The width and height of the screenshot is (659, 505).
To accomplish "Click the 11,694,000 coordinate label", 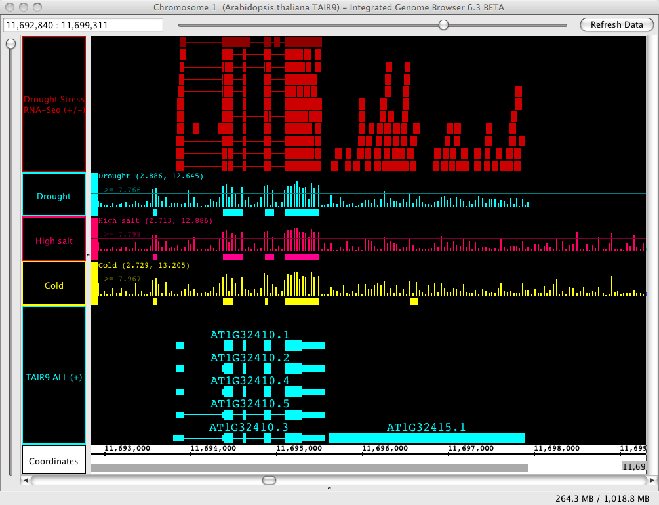I will (213, 448).
